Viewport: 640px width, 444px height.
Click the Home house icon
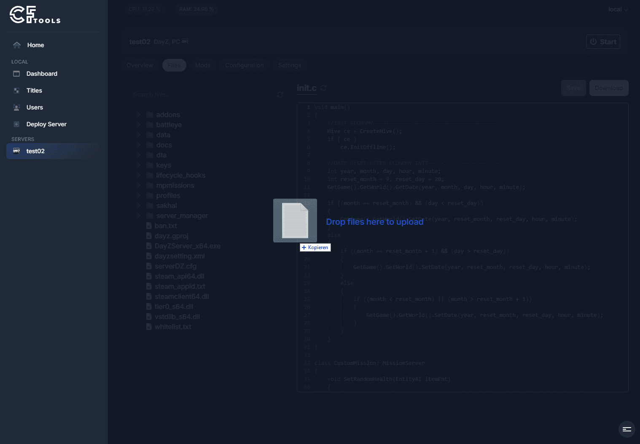[x=17, y=45]
